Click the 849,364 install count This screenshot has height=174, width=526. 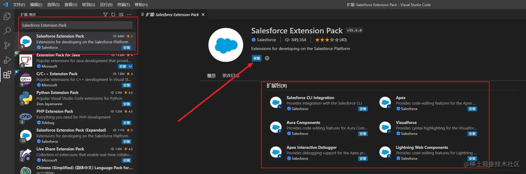[295, 40]
